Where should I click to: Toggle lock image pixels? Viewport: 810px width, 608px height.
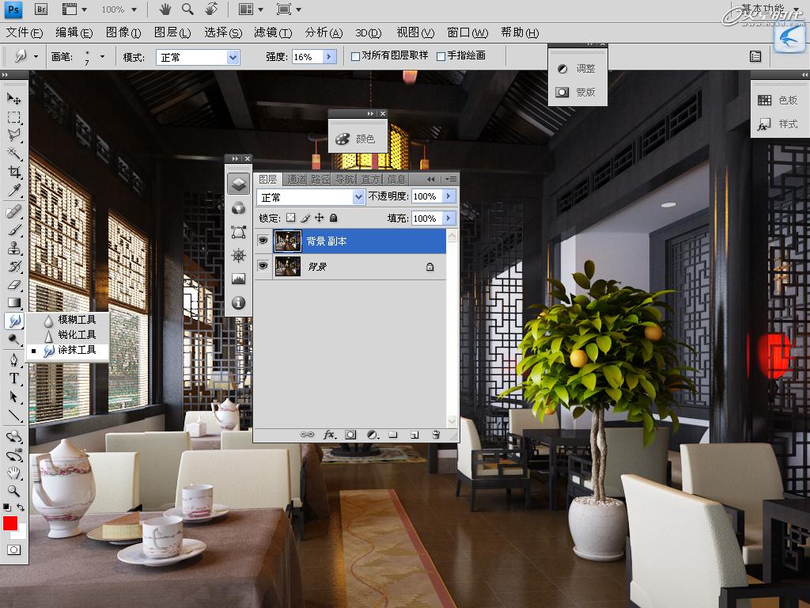tap(305, 218)
